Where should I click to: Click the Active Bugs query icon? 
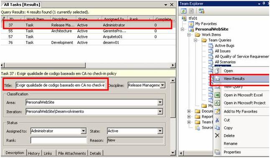[211, 46]
